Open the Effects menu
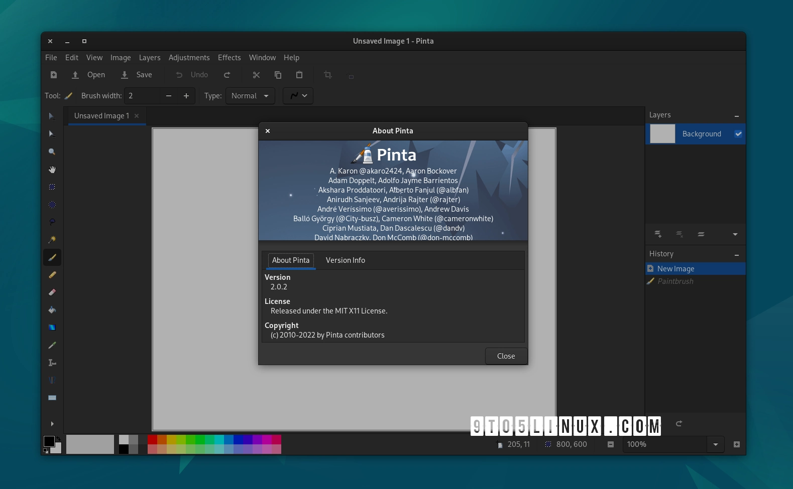 [x=230, y=58]
